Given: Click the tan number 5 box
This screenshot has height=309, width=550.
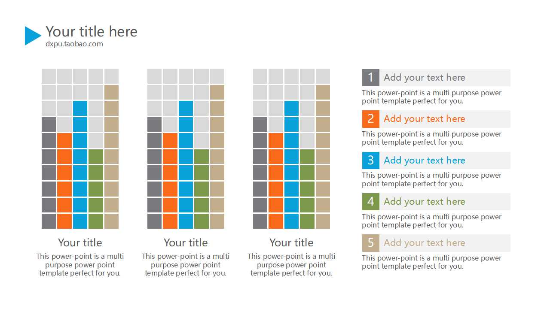Looking at the screenshot, I should [x=370, y=243].
